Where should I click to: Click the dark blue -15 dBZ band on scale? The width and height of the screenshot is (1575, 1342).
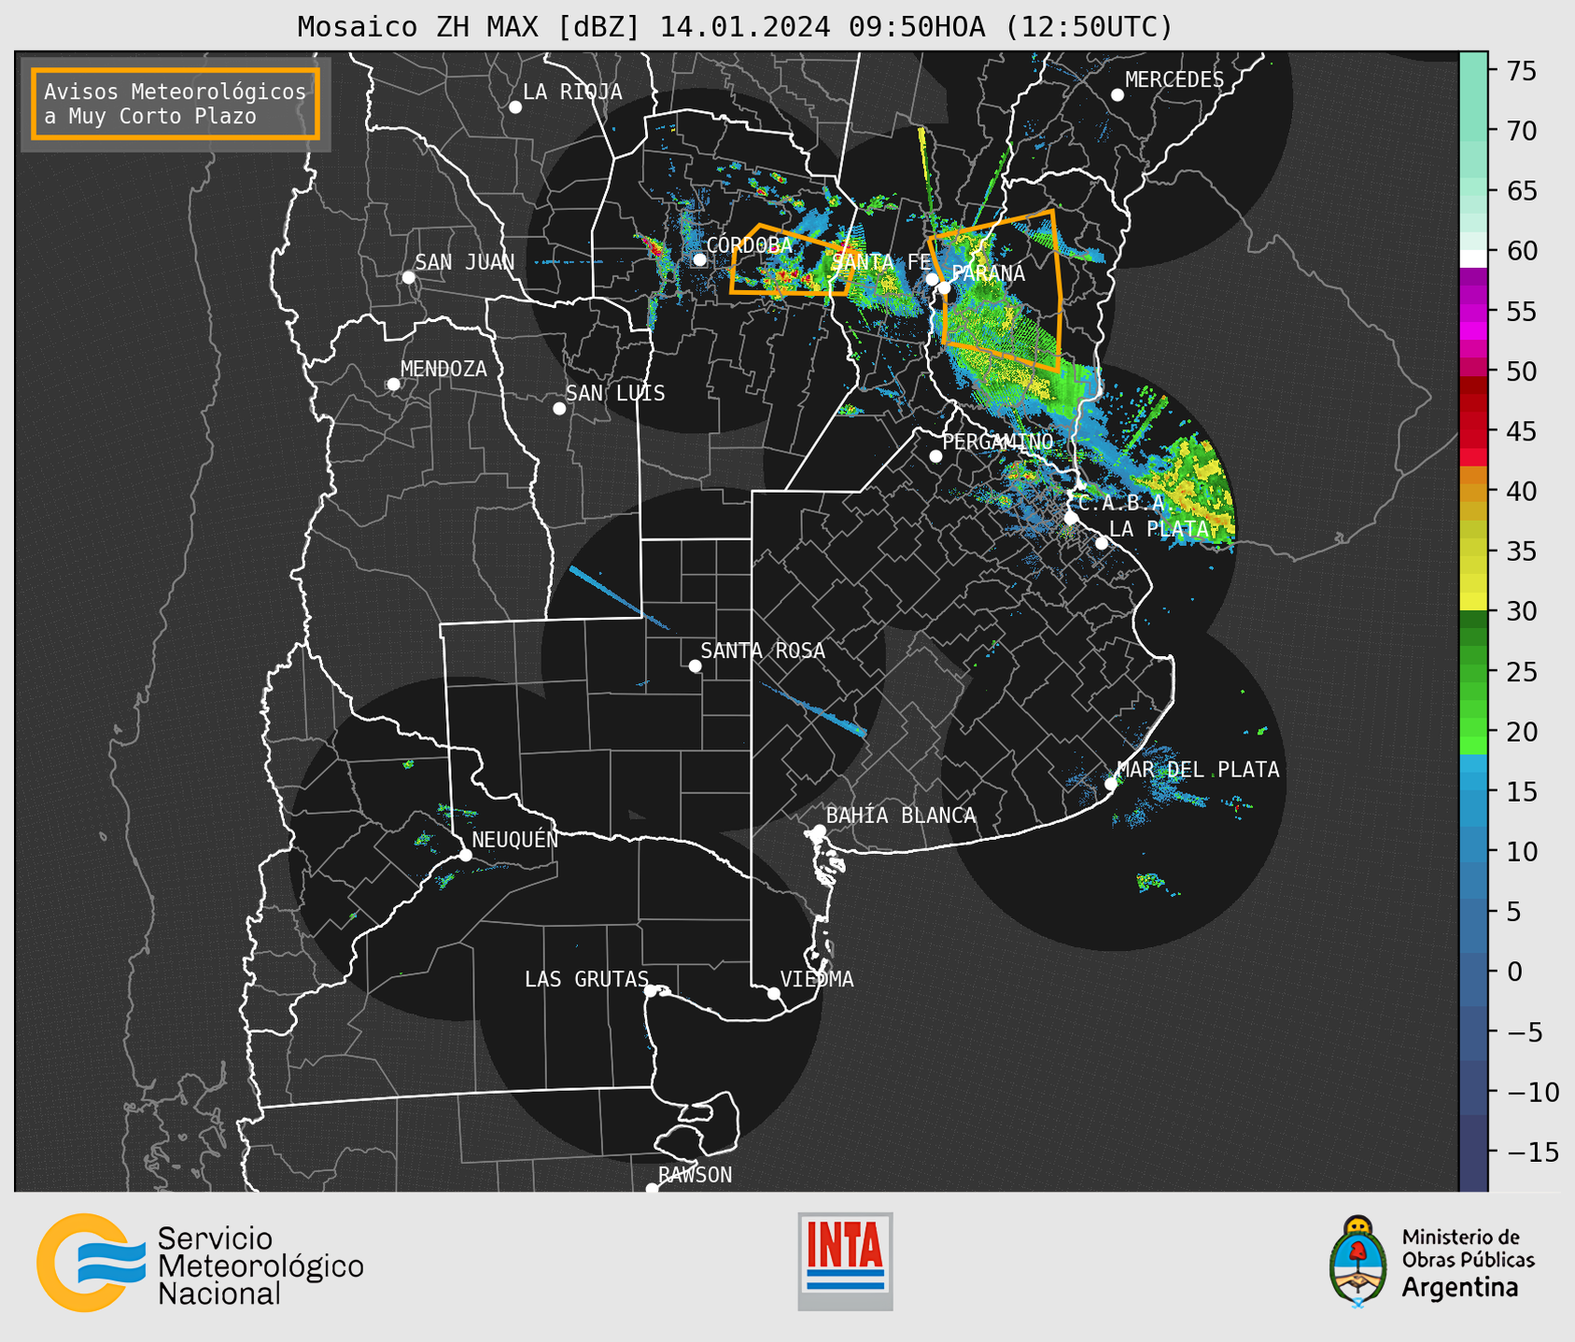[x=1473, y=1152]
